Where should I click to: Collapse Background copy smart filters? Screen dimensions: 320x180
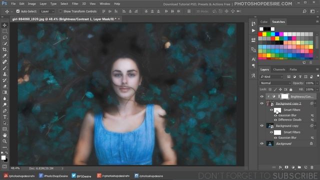pyautogui.click(x=315, y=125)
